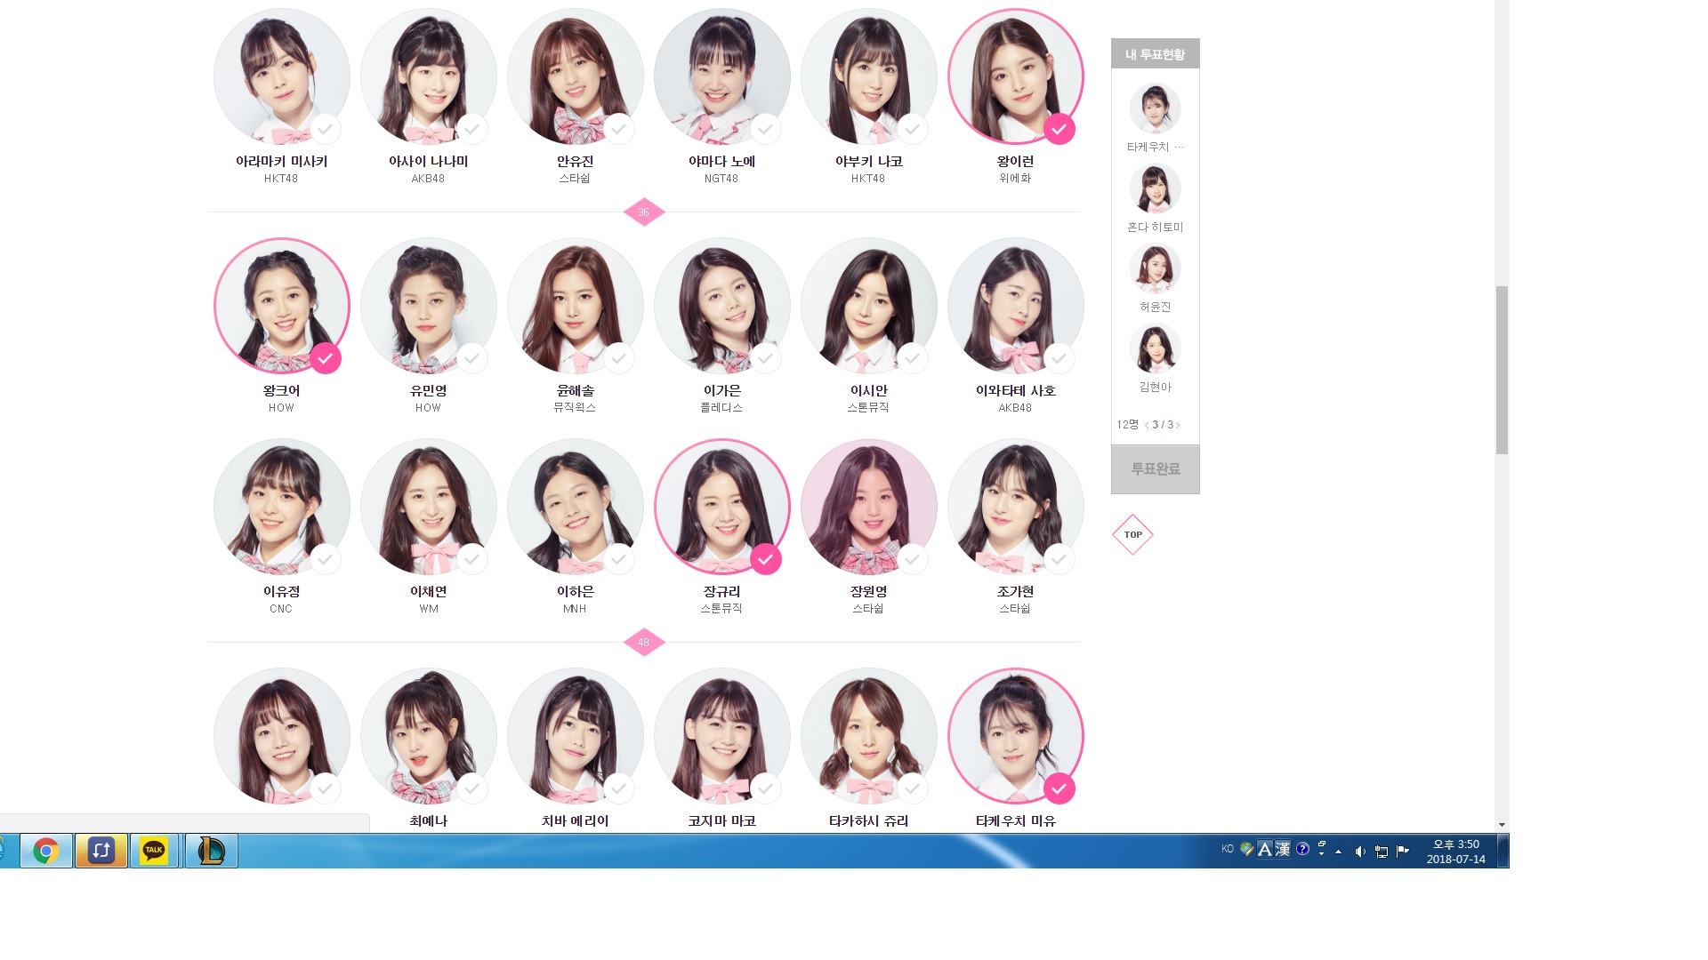Click the network tray icon
This screenshot has width=1708, height=960.
(x=1381, y=852)
